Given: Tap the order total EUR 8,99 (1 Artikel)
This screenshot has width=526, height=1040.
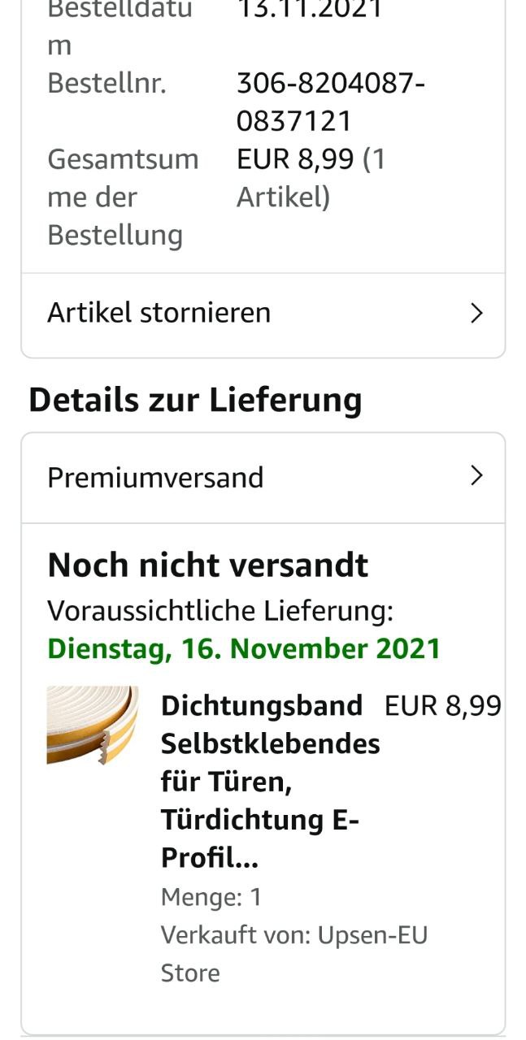Looking at the screenshot, I should coord(311,178).
